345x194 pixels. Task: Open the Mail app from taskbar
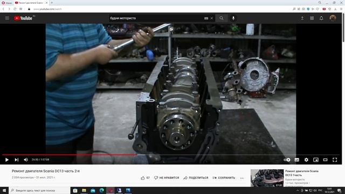pos(93,190)
